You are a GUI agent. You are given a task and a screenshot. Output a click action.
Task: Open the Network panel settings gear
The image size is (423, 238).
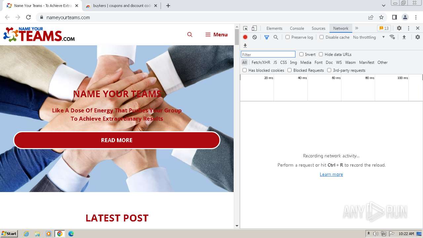pos(418,37)
